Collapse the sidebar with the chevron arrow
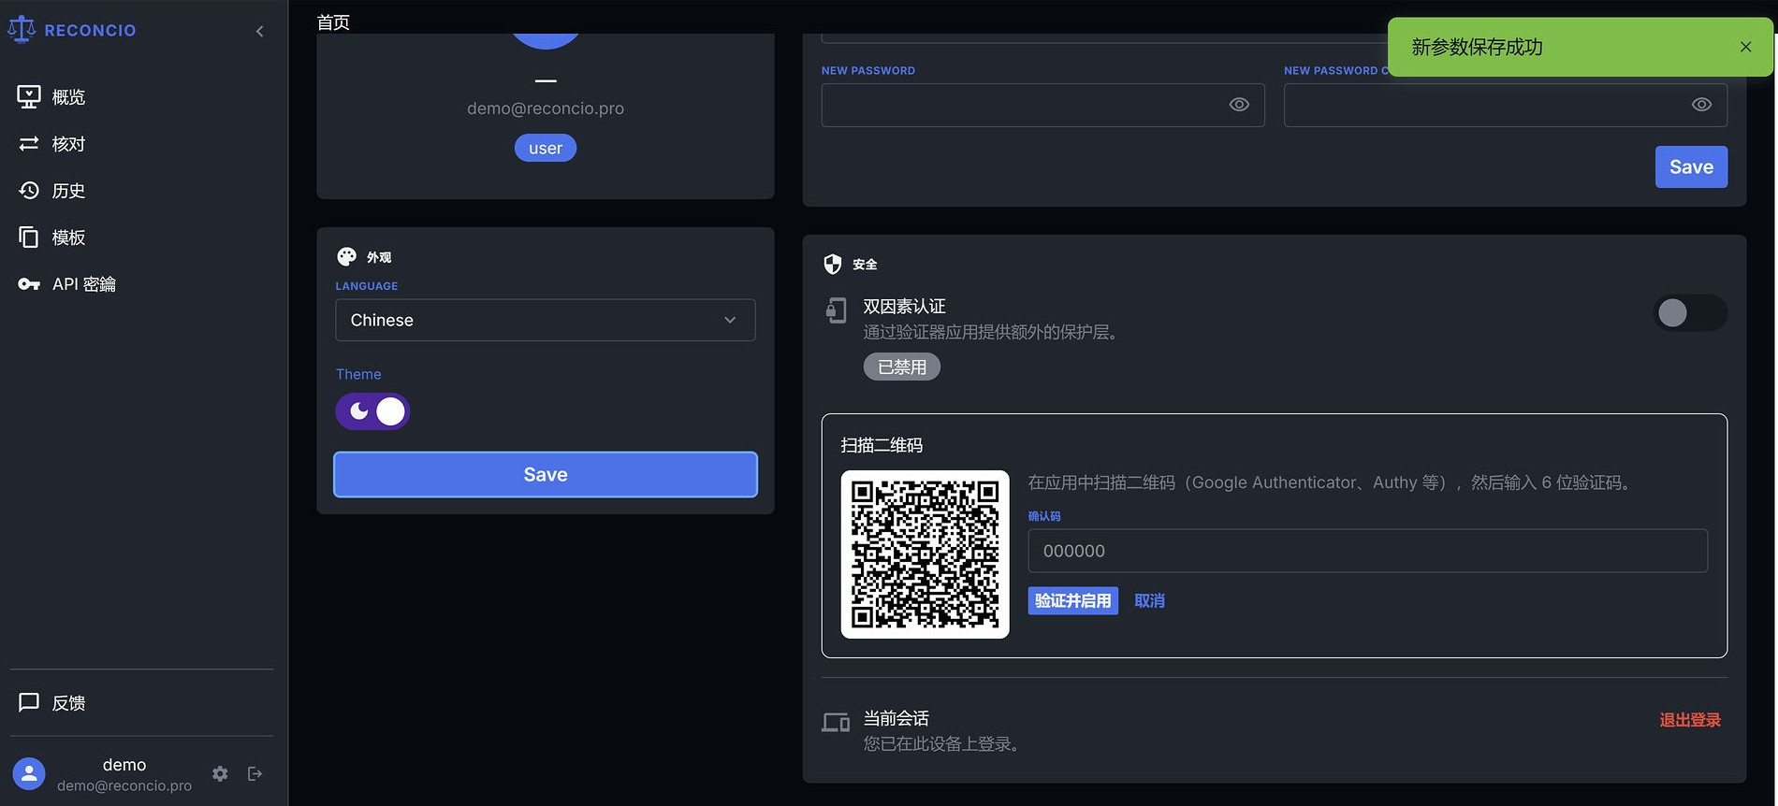 (259, 31)
